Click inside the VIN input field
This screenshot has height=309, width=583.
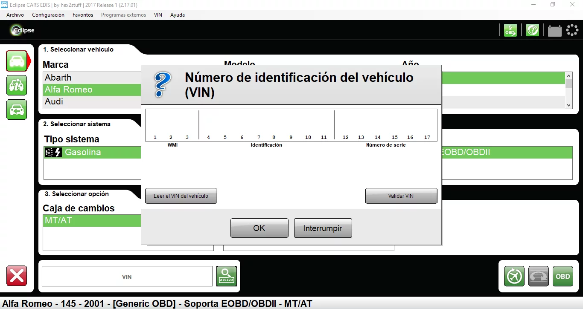tap(126, 276)
